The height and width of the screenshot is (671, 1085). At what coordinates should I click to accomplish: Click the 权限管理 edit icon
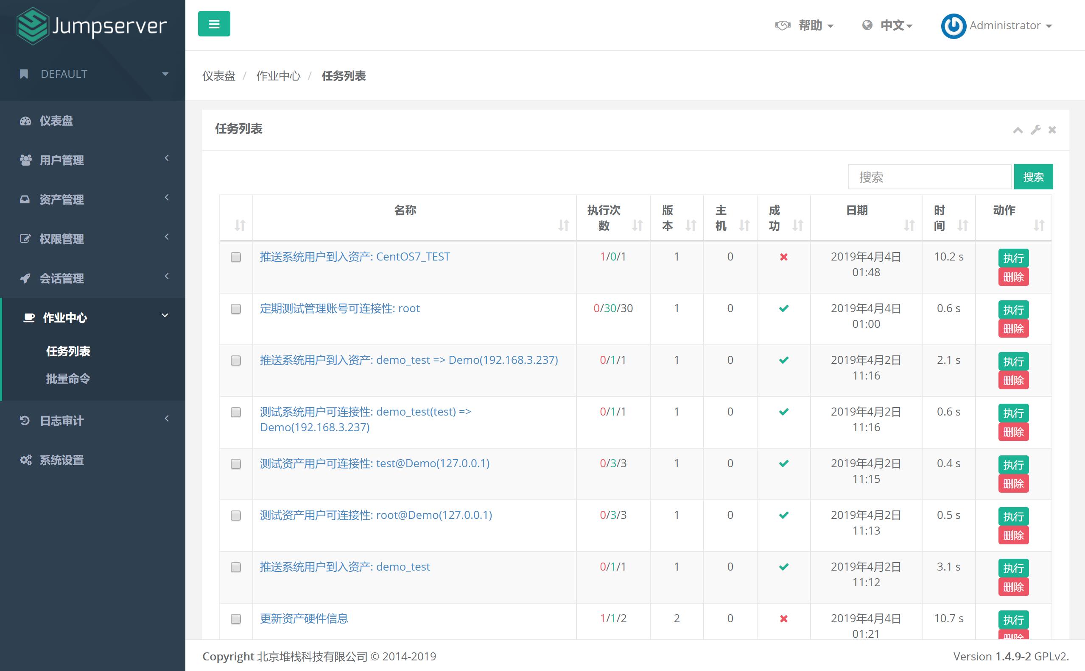pyautogui.click(x=25, y=239)
